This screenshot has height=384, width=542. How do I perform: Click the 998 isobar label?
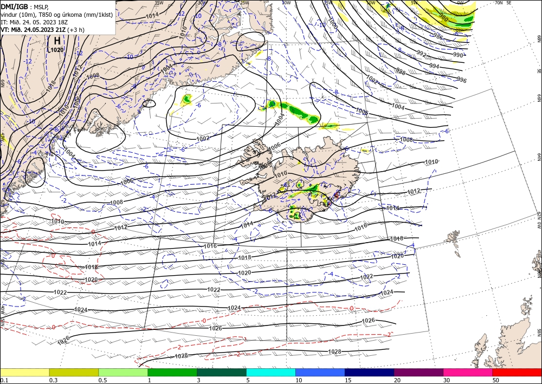tap(401, 71)
